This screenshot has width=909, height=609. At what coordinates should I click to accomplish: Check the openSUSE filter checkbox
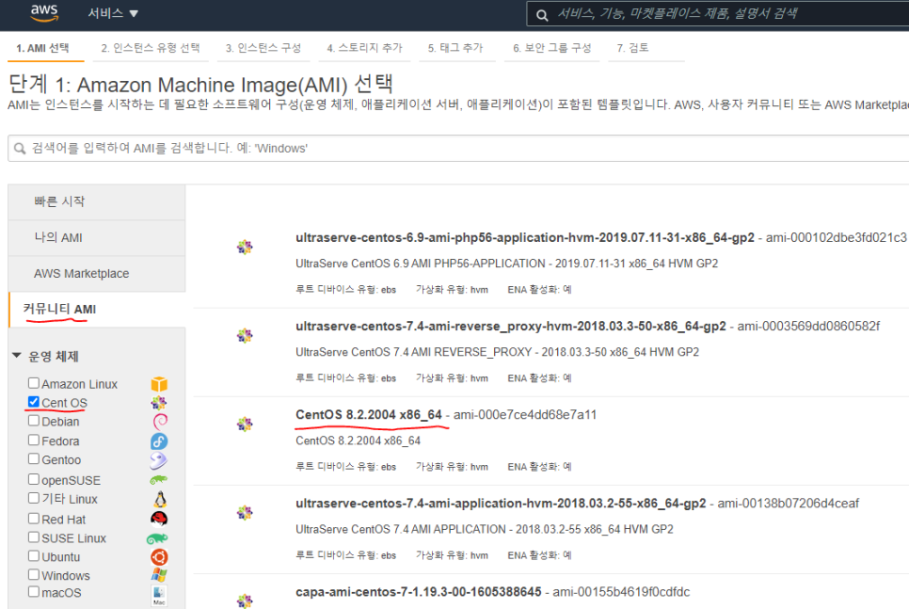(x=34, y=479)
